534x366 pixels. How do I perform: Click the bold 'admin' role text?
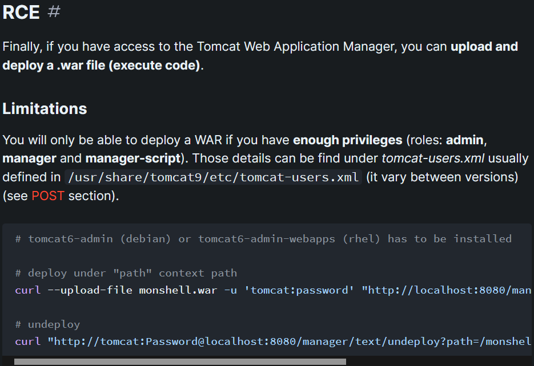(464, 140)
